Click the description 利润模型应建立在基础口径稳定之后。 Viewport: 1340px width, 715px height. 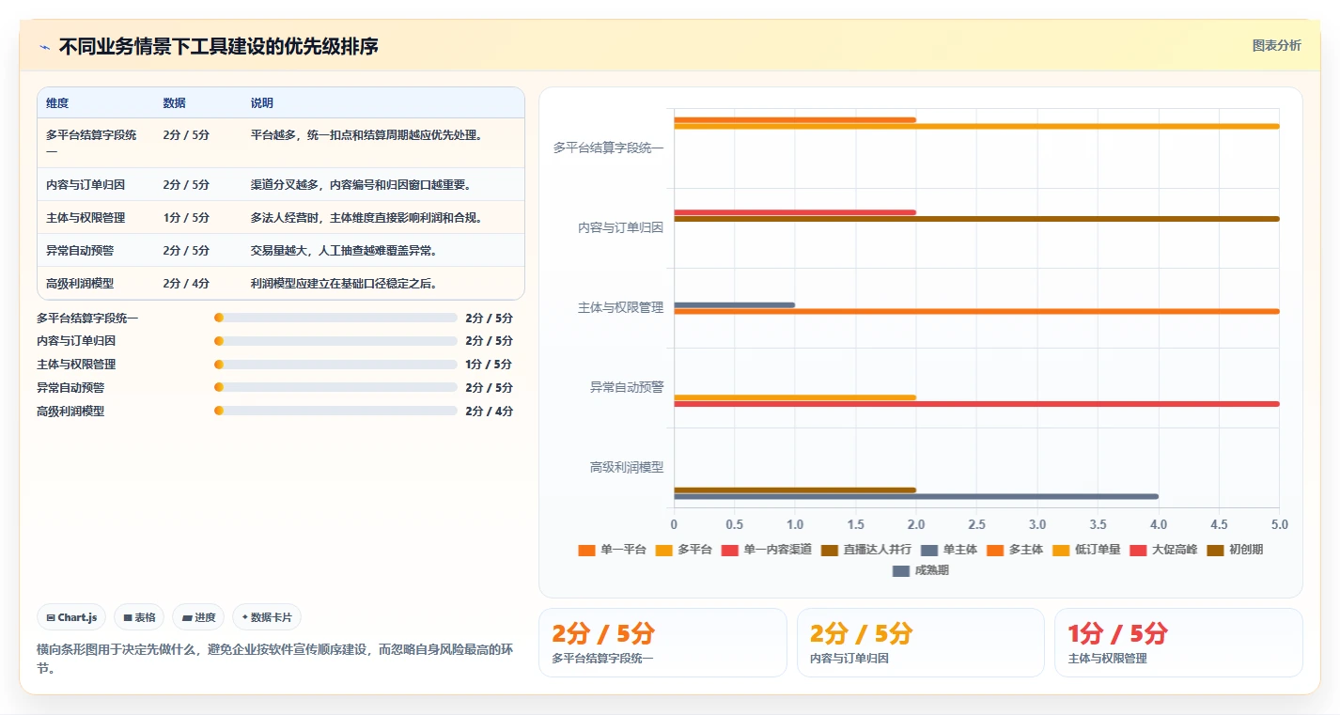[344, 283]
